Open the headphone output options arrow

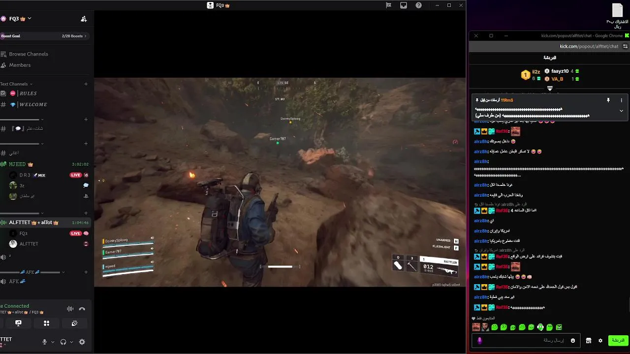pyautogui.click(x=71, y=342)
